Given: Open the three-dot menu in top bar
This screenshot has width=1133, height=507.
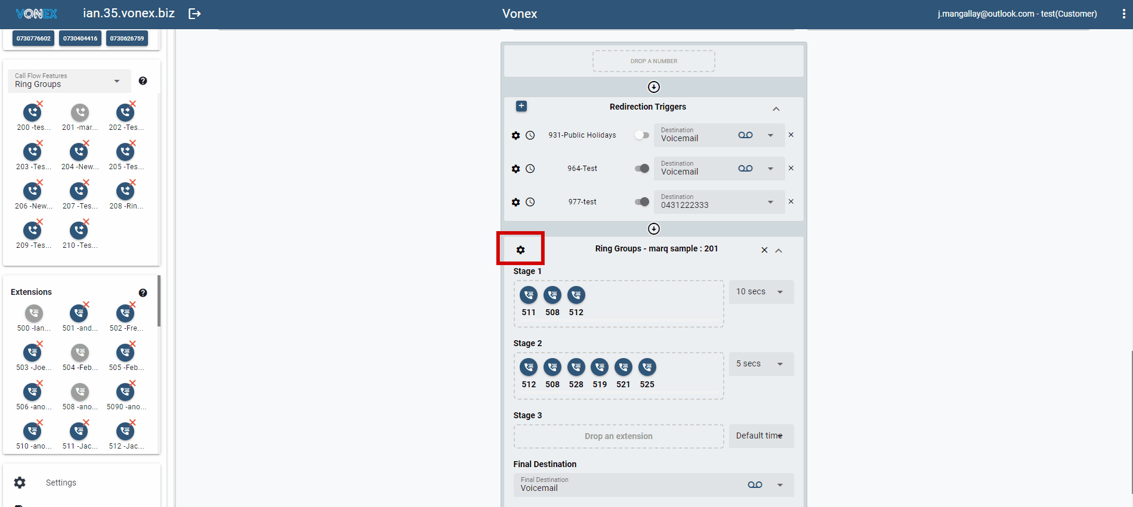Looking at the screenshot, I should click(1123, 14).
